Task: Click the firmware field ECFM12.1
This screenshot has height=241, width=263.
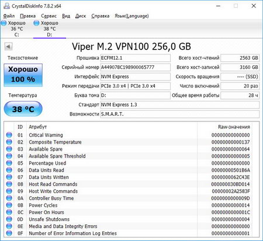Action: [135, 58]
